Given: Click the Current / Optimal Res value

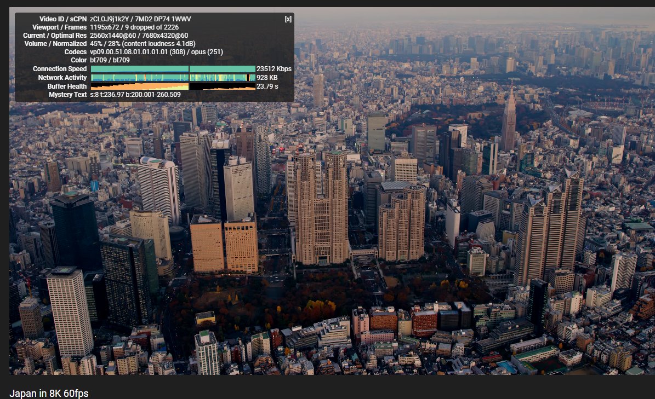Looking at the screenshot, I should 139,36.
